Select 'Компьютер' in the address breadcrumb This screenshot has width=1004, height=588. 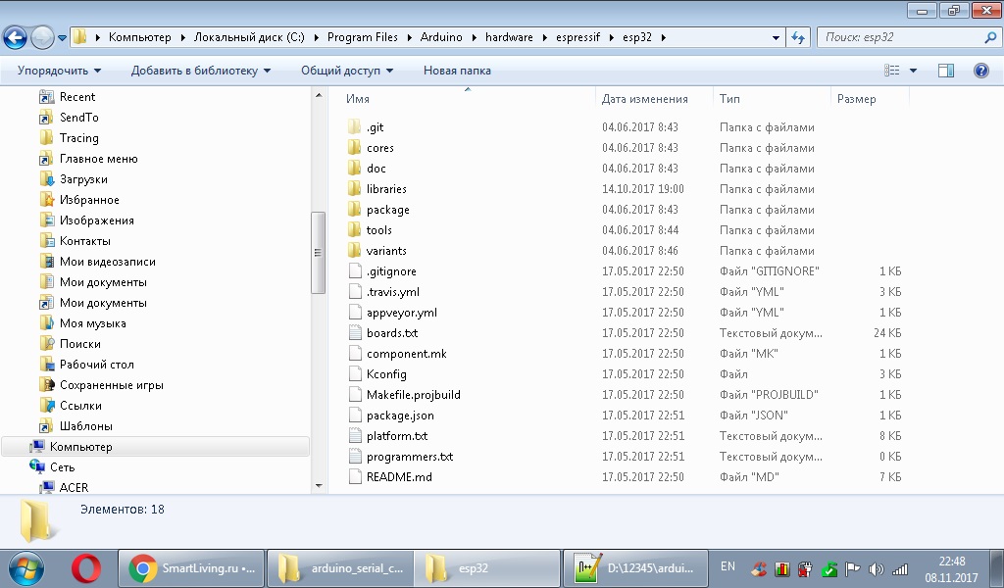click(x=139, y=37)
